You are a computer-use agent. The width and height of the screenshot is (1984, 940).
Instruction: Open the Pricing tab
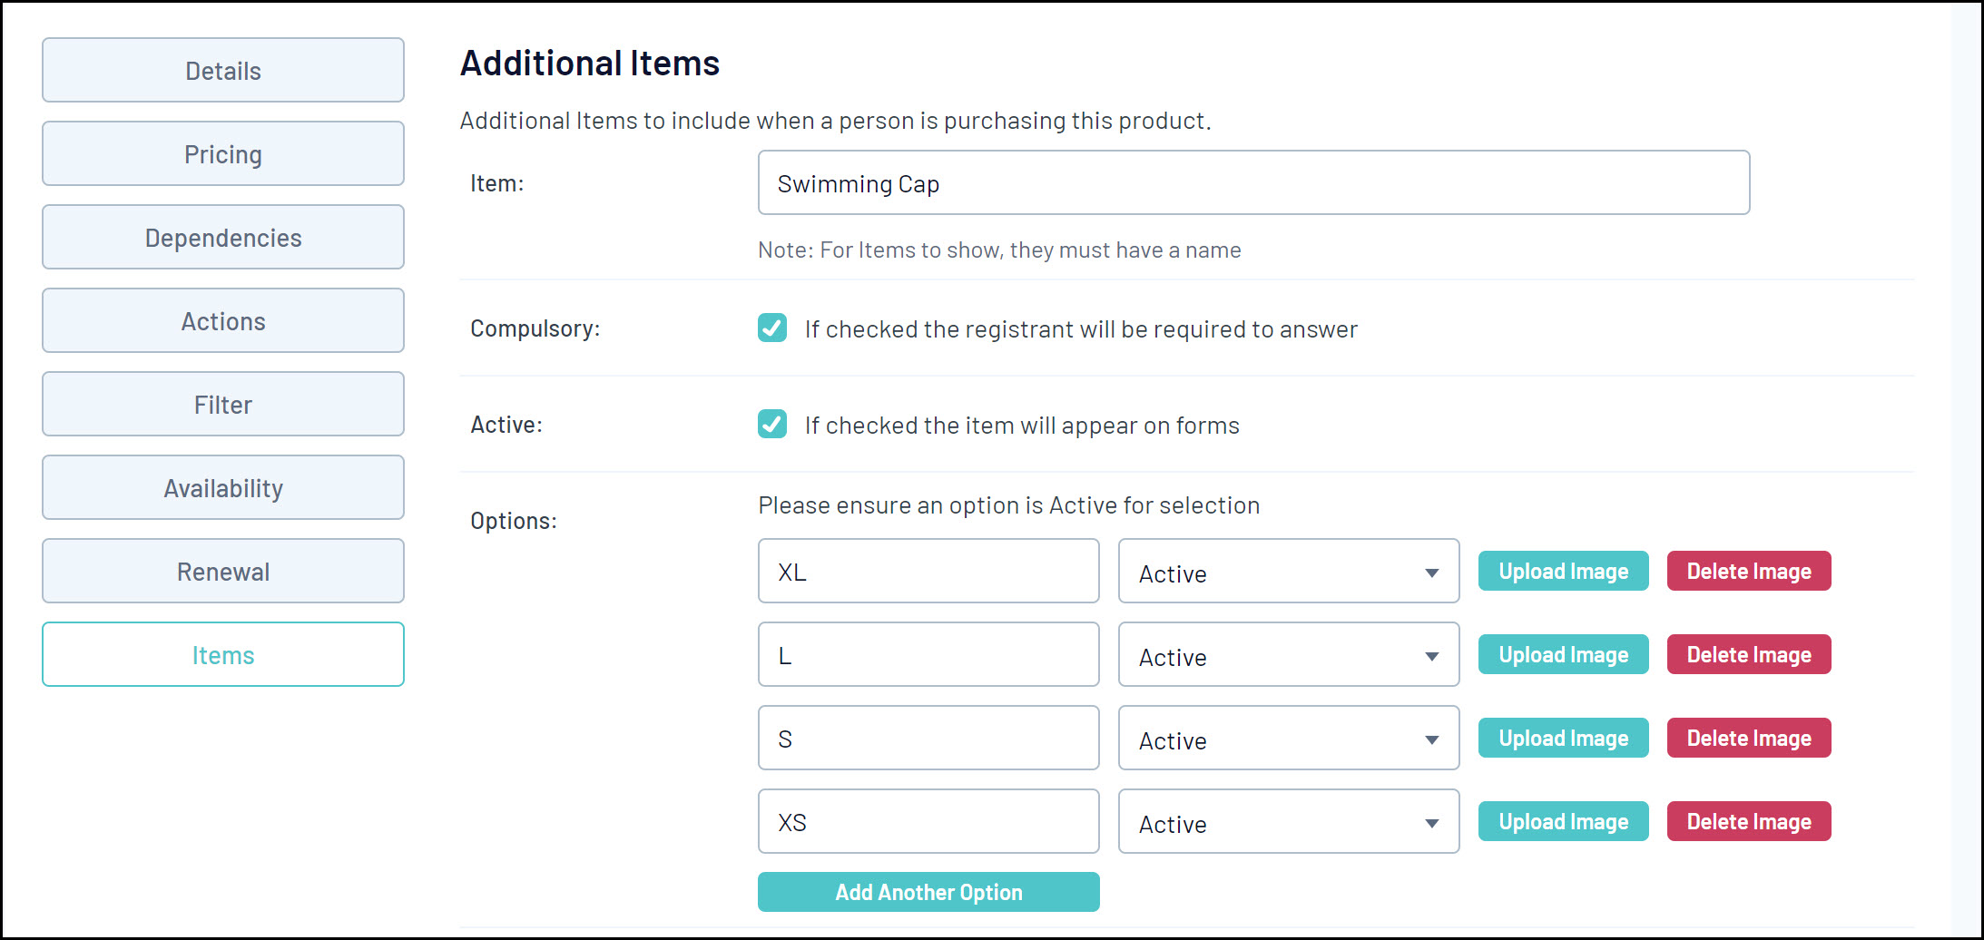coord(223,154)
